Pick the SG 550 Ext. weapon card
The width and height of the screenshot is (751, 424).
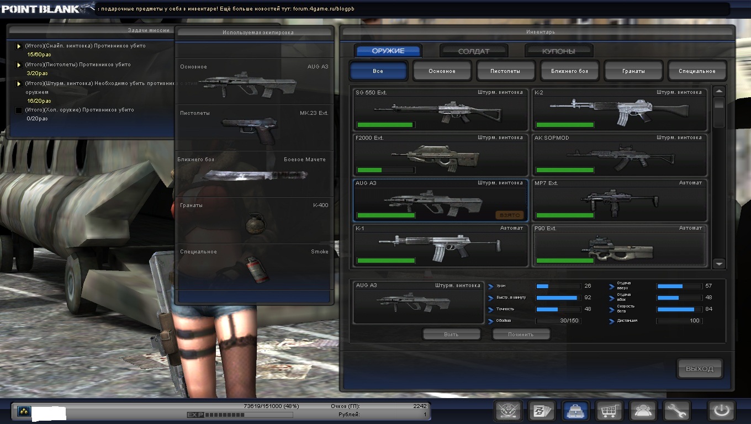[441, 109]
